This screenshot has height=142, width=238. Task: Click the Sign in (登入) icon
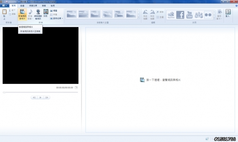(228, 12)
